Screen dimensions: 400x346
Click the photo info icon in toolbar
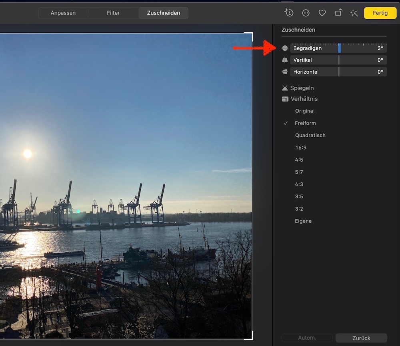point(289,13)
